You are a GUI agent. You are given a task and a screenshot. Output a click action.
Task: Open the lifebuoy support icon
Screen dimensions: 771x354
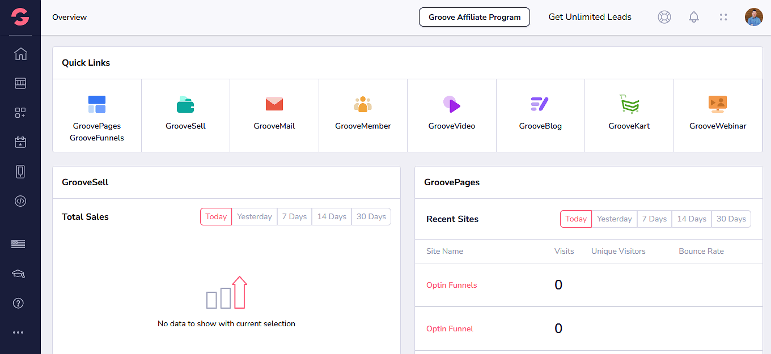click(x=664, y=17)
